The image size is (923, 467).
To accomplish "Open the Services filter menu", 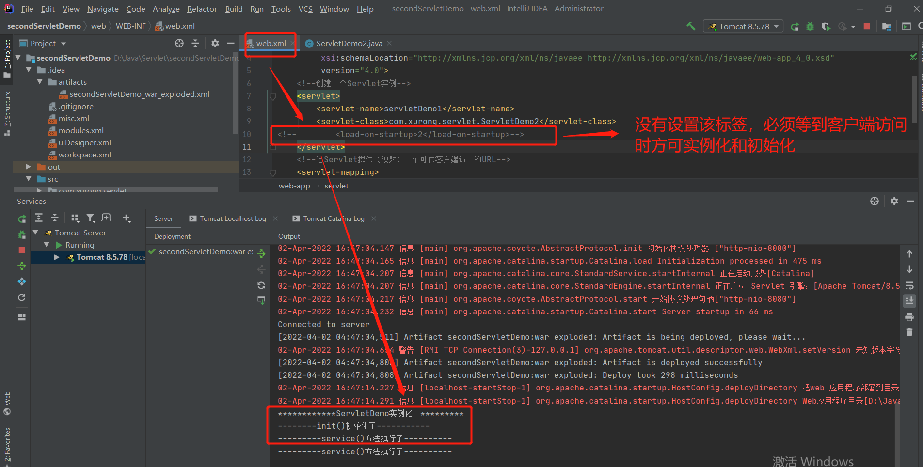I will tap(91, 218).
